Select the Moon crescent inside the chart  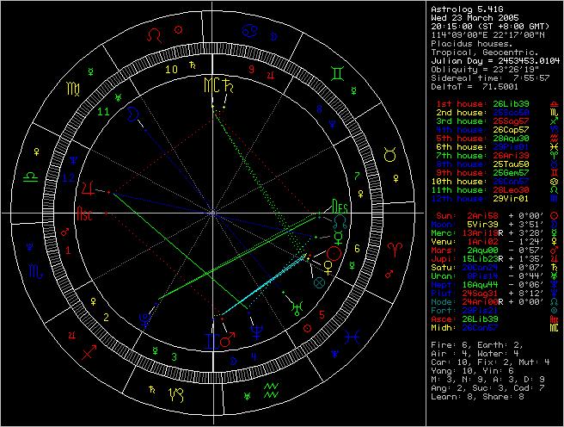click(x=131, y=113)
